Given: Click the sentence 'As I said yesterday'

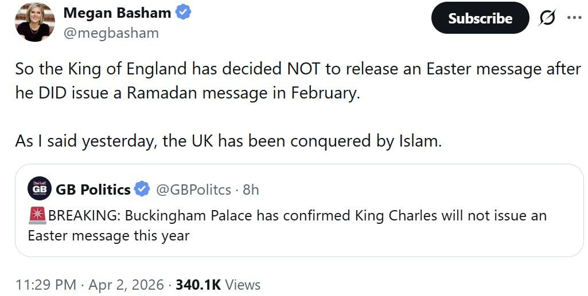Looking at the screenshot, I should [228, 141].
